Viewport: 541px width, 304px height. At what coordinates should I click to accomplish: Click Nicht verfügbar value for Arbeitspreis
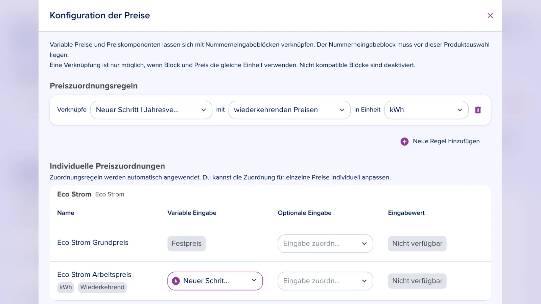[x=417, y=281]
